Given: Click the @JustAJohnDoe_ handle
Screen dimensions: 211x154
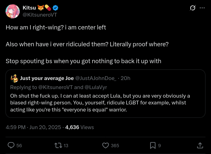Looking at the screenshot, I should 96,78.
